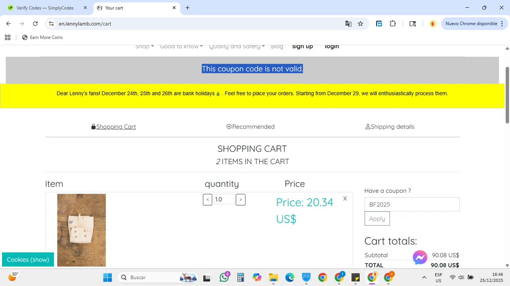Go to the Shipping details step
Viewport: 510px width, 286px height.
point(390,127)
